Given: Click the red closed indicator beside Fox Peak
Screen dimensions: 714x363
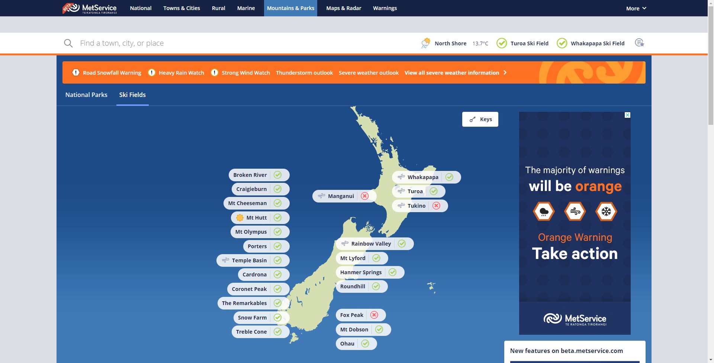Looking at the screenshot, I should click(x=374, y=315).
